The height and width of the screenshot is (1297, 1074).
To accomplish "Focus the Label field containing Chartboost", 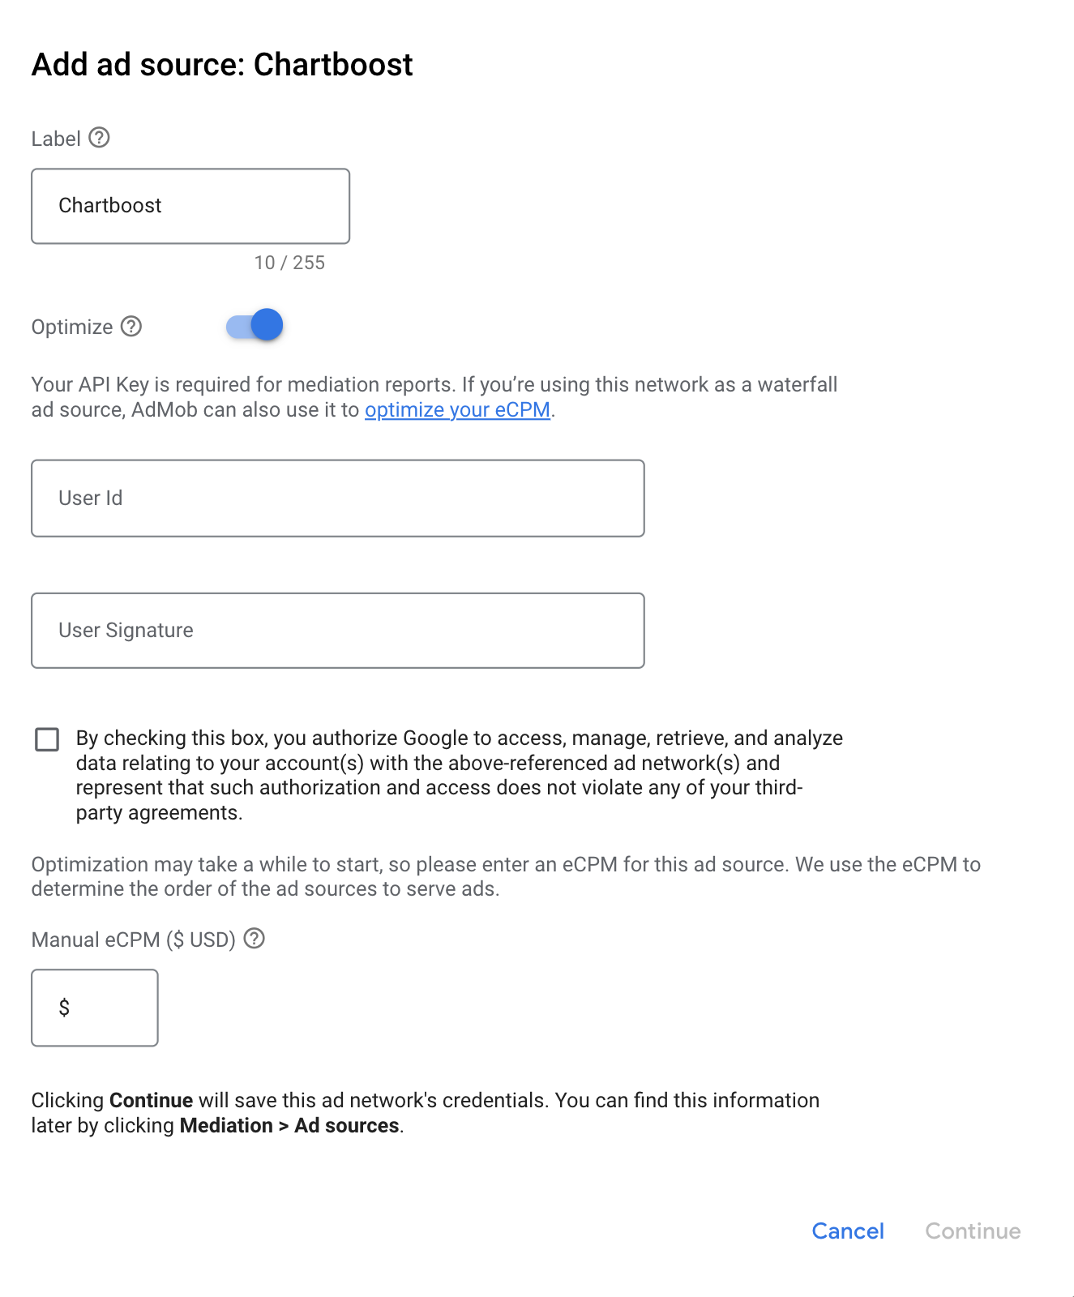I will pyautogui.click(x=190, y=206).
